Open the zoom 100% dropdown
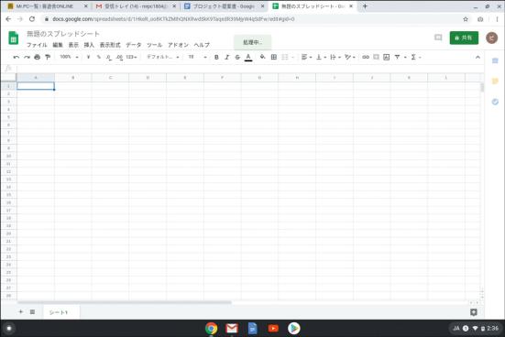 point(70,57)
